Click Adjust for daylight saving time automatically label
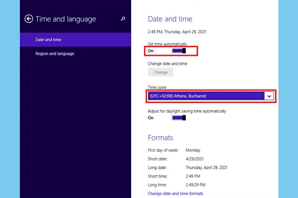 187,111
